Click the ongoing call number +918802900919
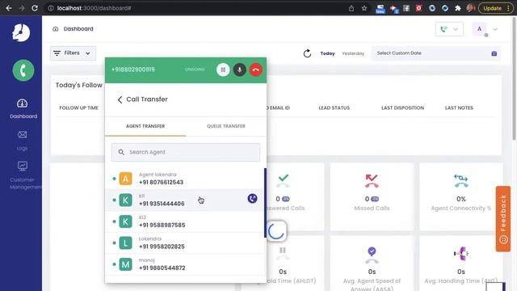Image resolution: width=517 pixels, height=291 pixels. (132, 70)
